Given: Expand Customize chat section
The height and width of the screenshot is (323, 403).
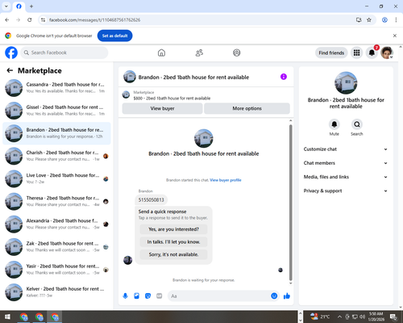Looking at the screenshot, I should click(346, 149).
